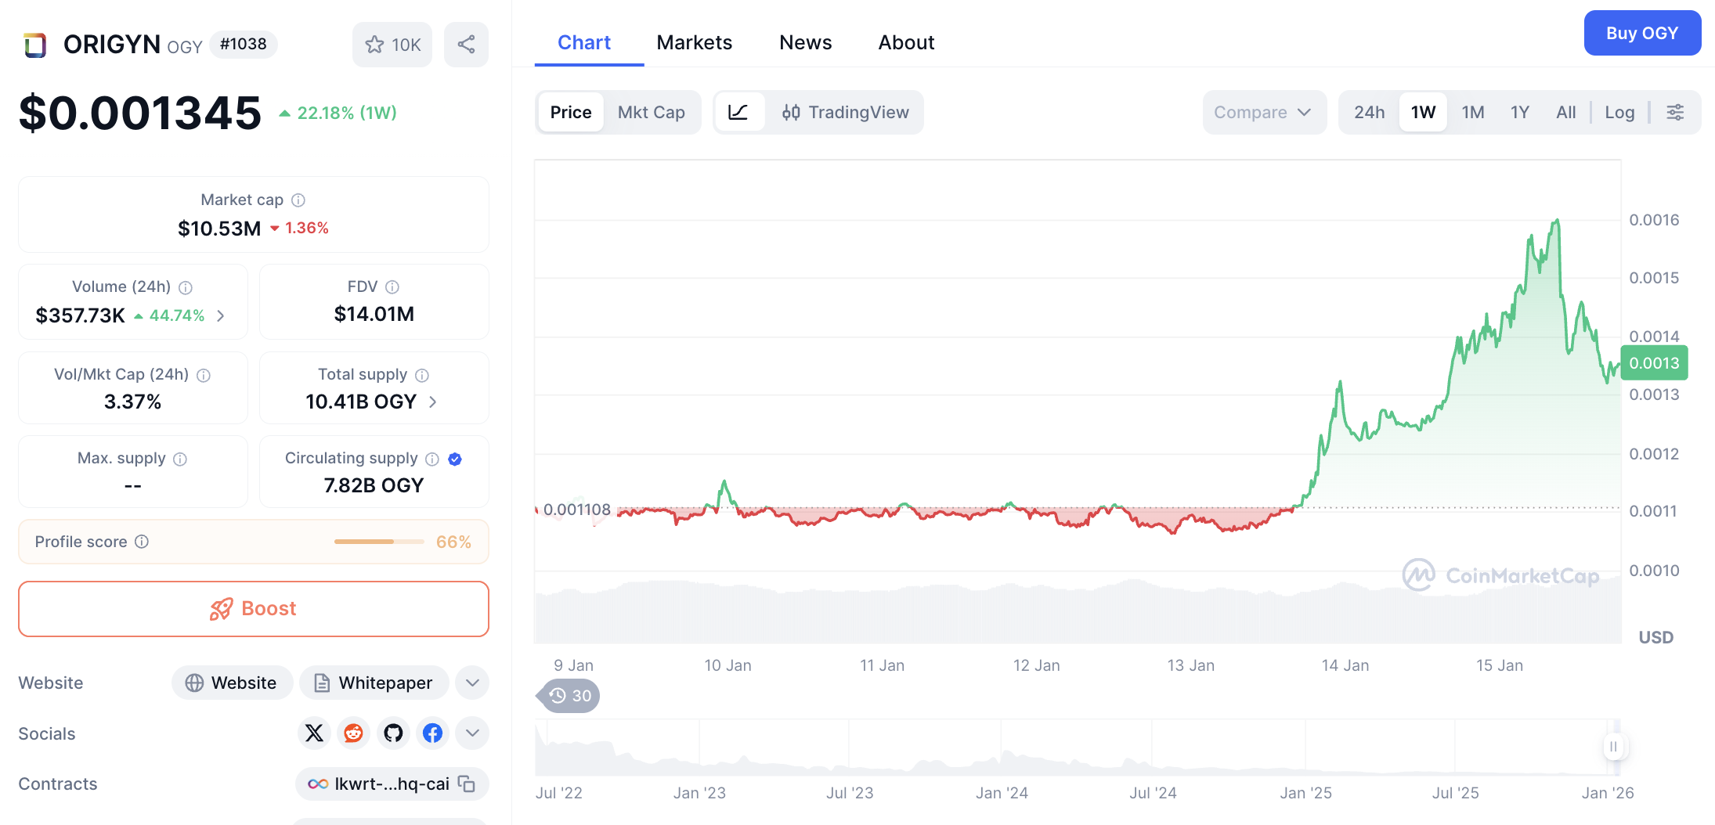The image size is (1715, 825).
Task: Switch chart to Mkt Cap view
Action: [651, 113]
